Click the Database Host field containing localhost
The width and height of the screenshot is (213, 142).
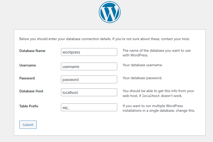(x=89, y=92)
